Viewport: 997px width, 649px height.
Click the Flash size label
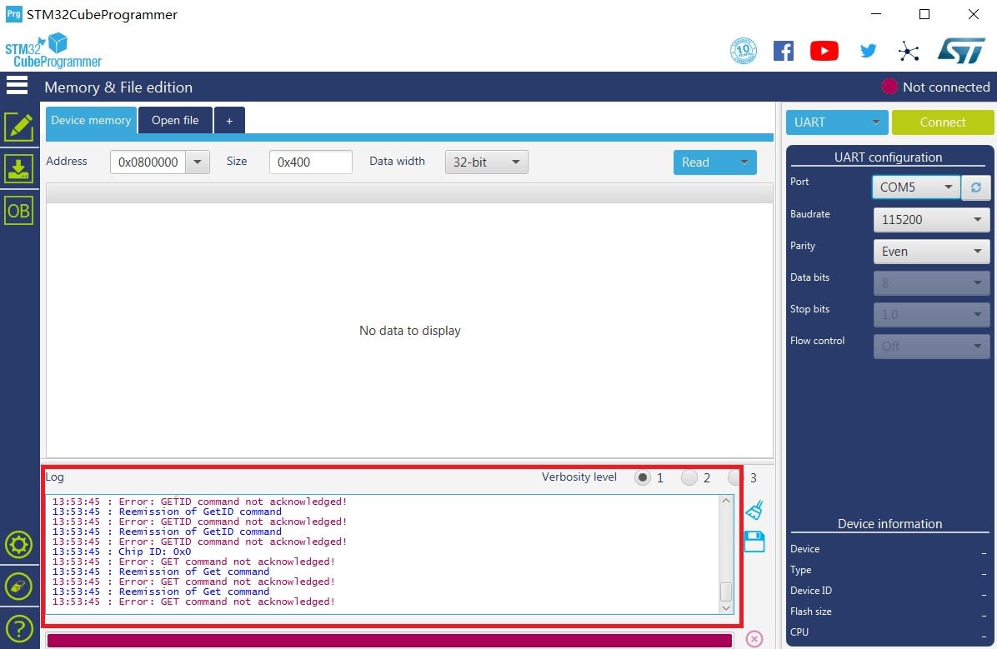point(811,612)
